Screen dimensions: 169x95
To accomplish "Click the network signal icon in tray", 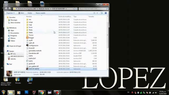I will 153,93.
